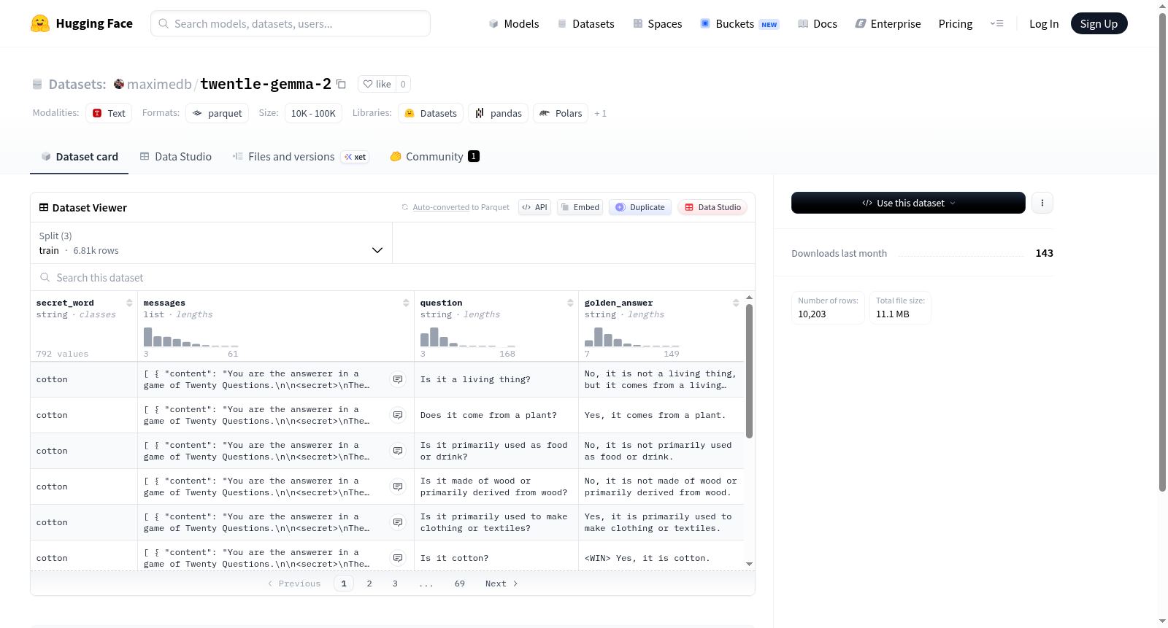Click the Embed button
This screenshot has height=628, width=1168.
(580, 207)
